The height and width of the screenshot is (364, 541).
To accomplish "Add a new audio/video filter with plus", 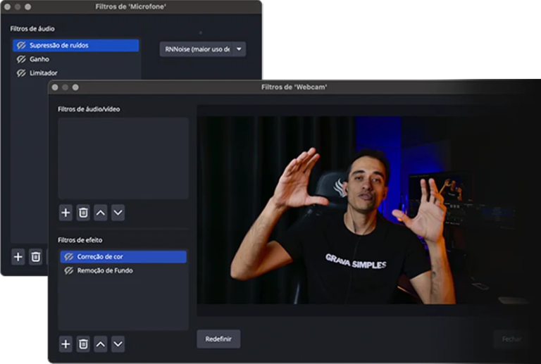I will [66, 212].
